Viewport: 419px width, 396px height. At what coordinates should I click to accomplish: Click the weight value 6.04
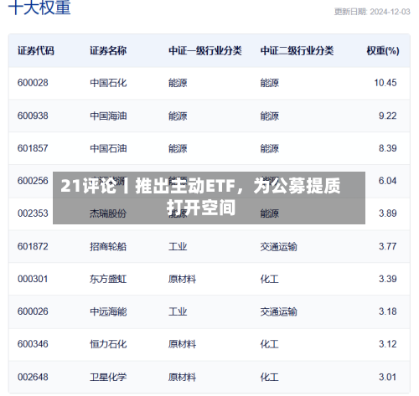[x=387, y=181]
